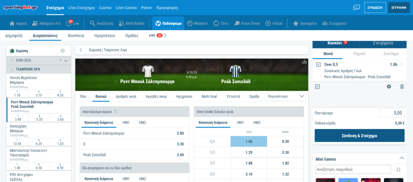
Task: Favorite EURO 2024 competition star
Action: point(12,61)
